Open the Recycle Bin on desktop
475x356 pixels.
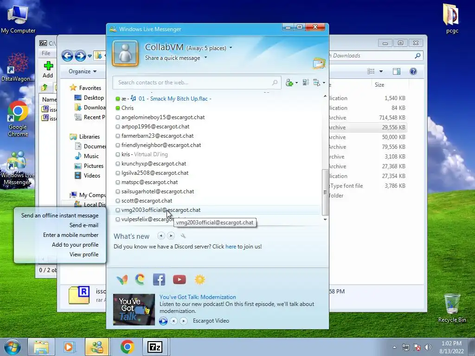tap(452, 308)
